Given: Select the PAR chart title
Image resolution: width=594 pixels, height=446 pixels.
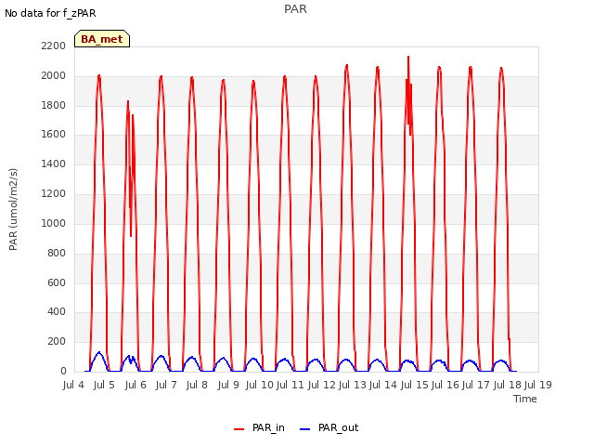Looking at the screenshot, I should point(295,9).
